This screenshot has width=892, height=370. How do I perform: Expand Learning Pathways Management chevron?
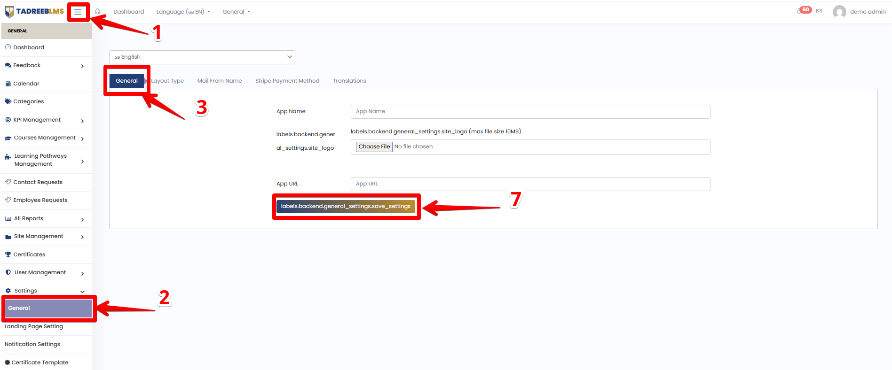[82, 162]
